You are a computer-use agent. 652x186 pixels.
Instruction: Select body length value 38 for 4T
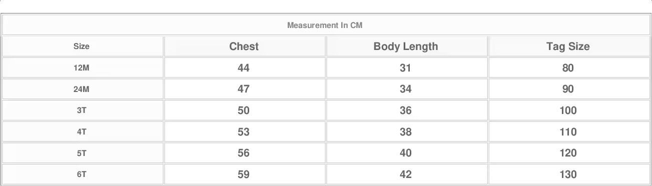tap(406, 132)
